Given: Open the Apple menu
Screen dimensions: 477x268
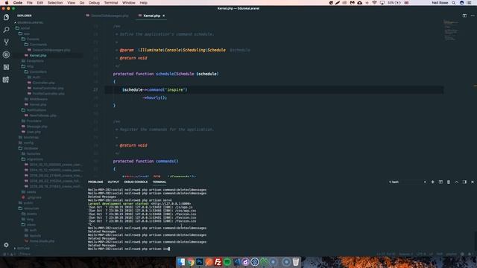Looking at the screenshot, I should click(7, 3).
